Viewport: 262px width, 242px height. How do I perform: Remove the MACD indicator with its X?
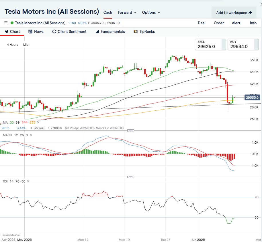click(31, 135)
